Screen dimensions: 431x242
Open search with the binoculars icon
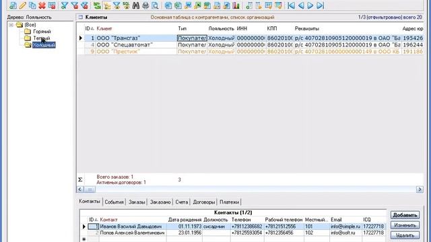coord(136,5)
